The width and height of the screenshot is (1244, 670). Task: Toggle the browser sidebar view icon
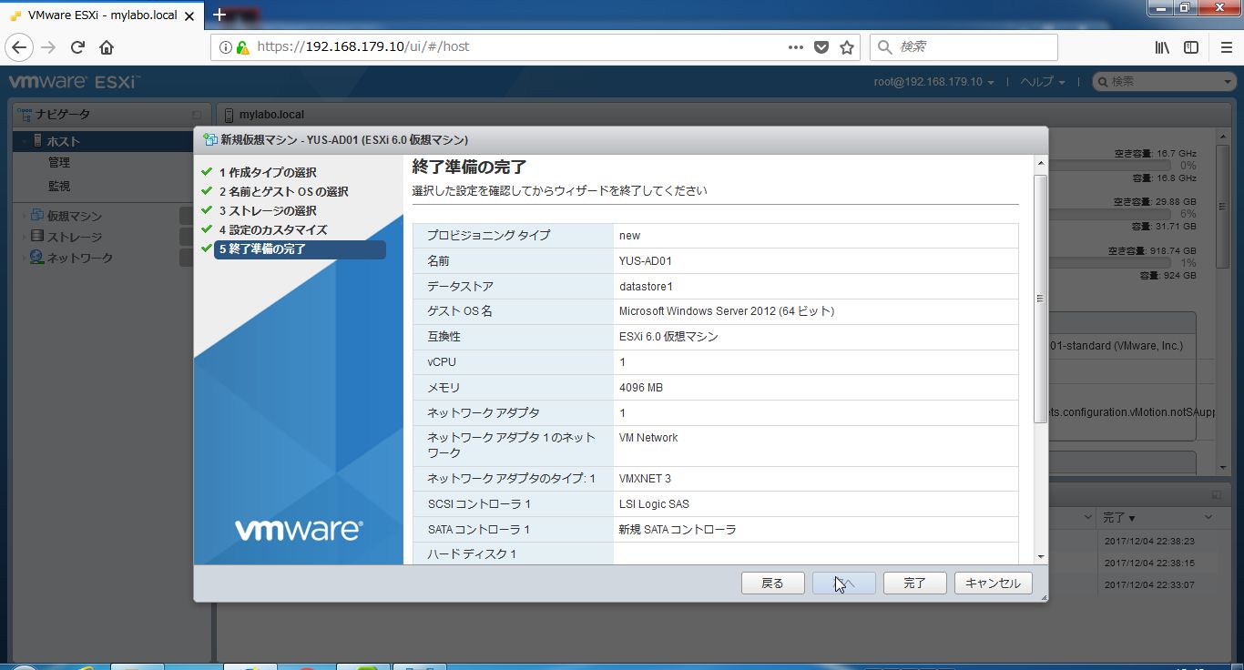click(x=1191, y=47)
